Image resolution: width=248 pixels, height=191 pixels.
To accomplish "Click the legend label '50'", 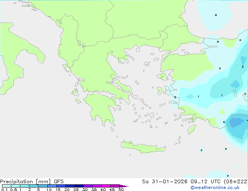I will (121, 189).
